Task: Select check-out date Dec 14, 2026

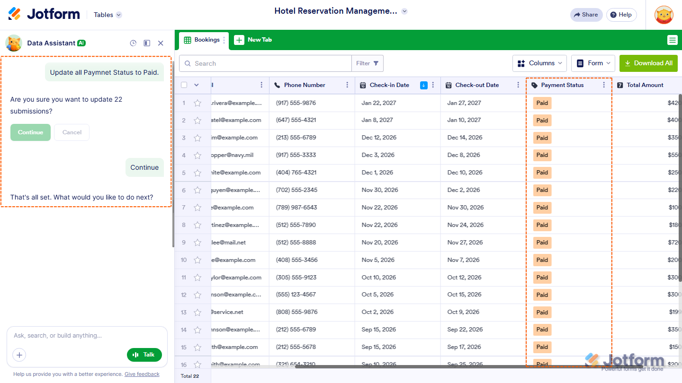Action: click(x=465, y=138)
